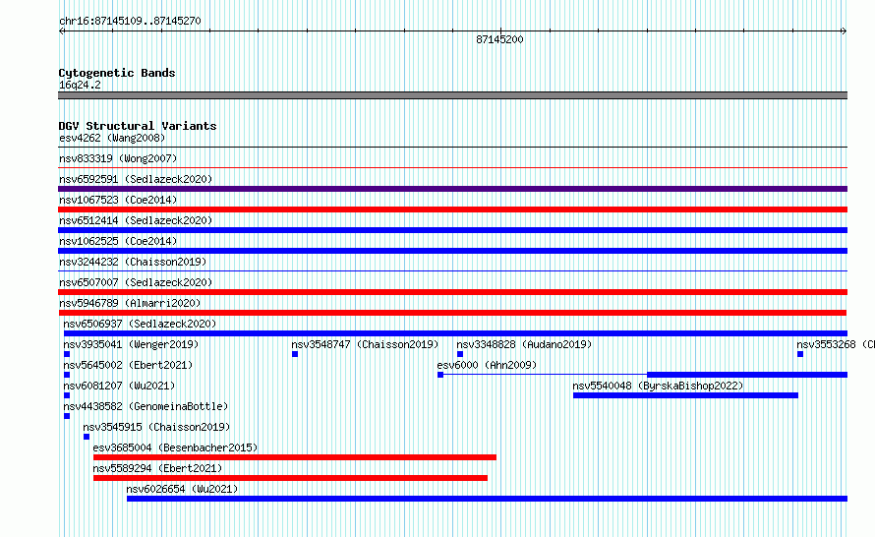Click nsv1067523 (Coe2014) label

coord(118,200)
